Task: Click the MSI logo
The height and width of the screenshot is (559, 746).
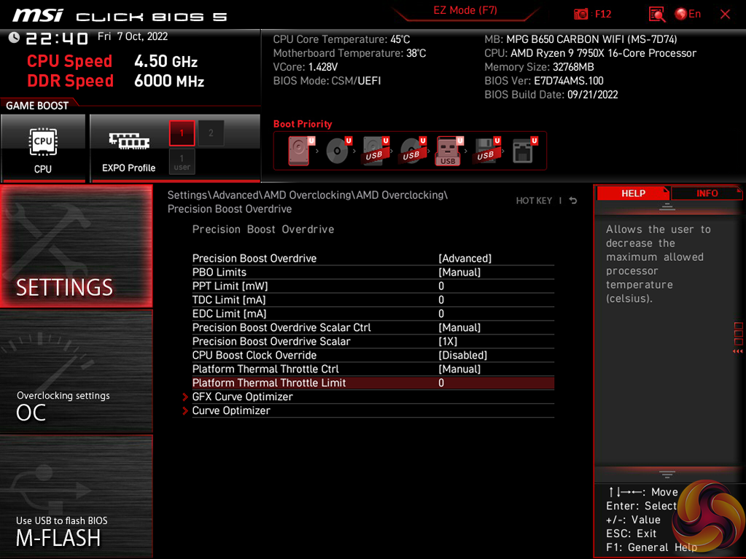Action: click(x=37, y=16)
